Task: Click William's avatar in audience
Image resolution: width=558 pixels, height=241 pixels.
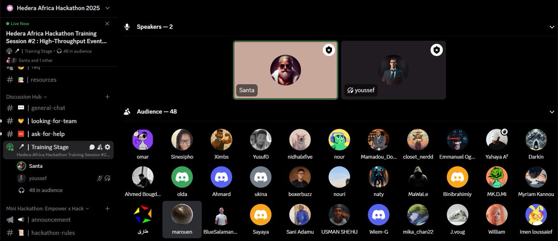Action: coord(497,215)
